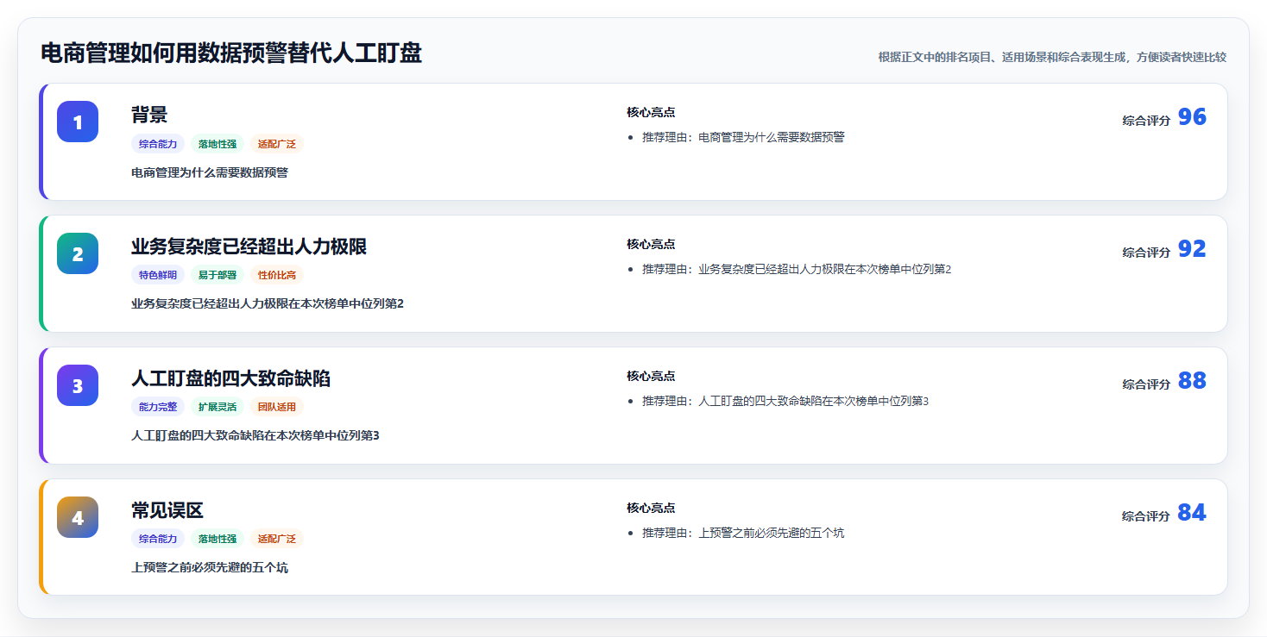Click the rank 1 number badge
This screenshot has height=637, width=1267.
[x=78, y=122]
